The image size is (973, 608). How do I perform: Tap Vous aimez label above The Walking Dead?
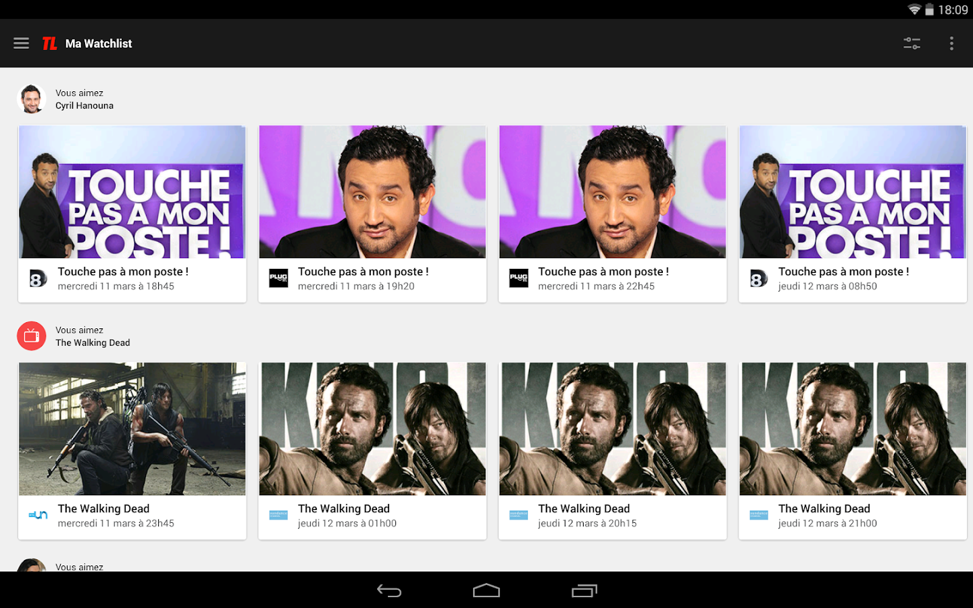(x=79, y=330)
